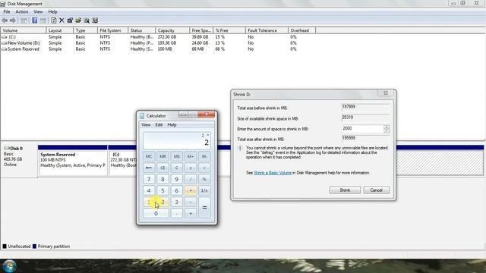Click the Shrink button in the dialog
Viewport: 486px width, 273px height.
pos(345,190)
